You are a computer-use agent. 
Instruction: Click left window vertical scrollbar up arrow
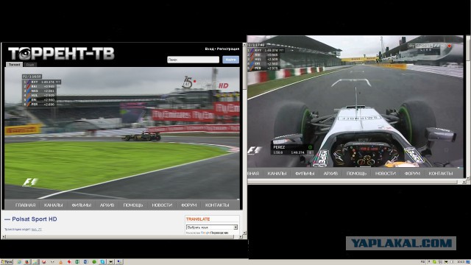pyautogui.click(x=244, y=45)
